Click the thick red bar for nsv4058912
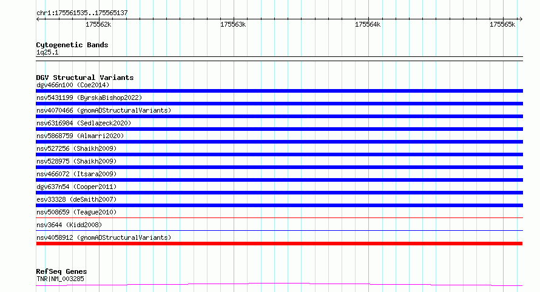The height and width of the screenshot is (292, 540). coord(279,244)
